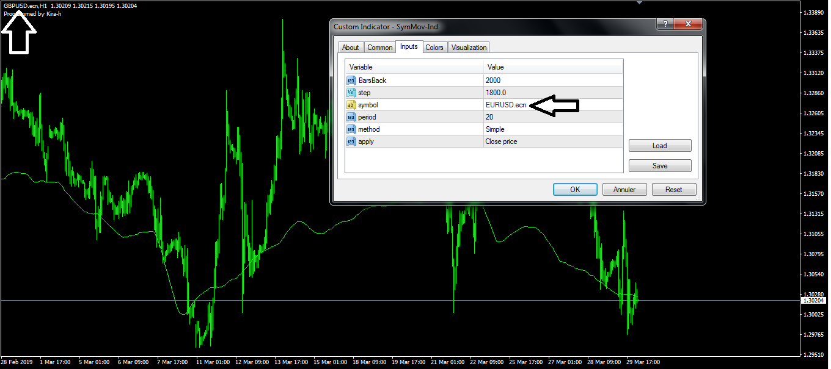Image resolution: width=831 pixels, height=369 pixels.
Task: Click the step double-type variable icon
Action: [351, 93]
